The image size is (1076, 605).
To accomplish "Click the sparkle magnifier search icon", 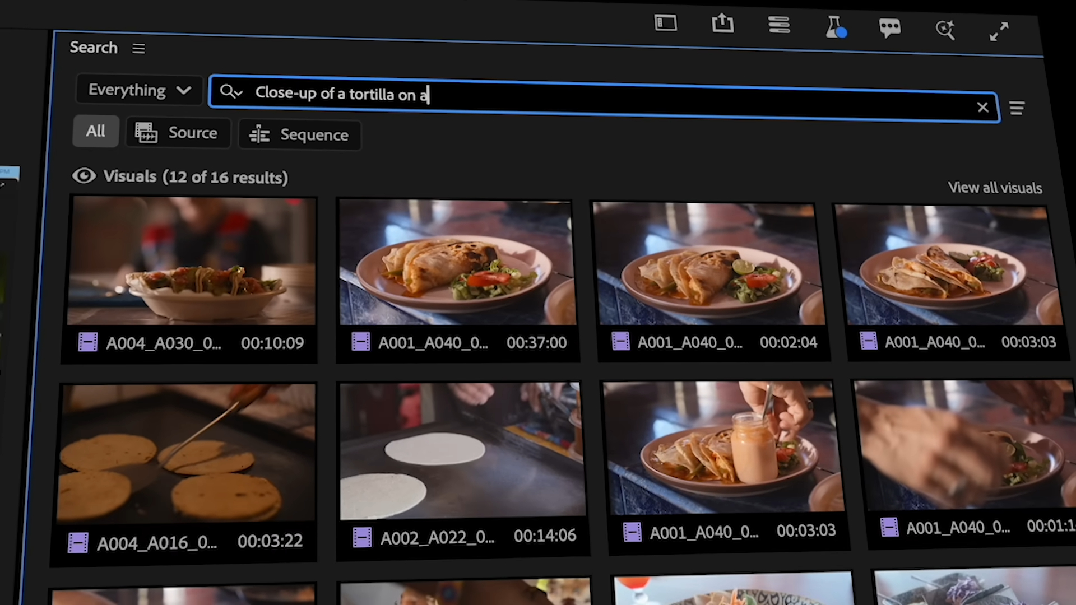I will pyautogui.click(x=945, y=29).
